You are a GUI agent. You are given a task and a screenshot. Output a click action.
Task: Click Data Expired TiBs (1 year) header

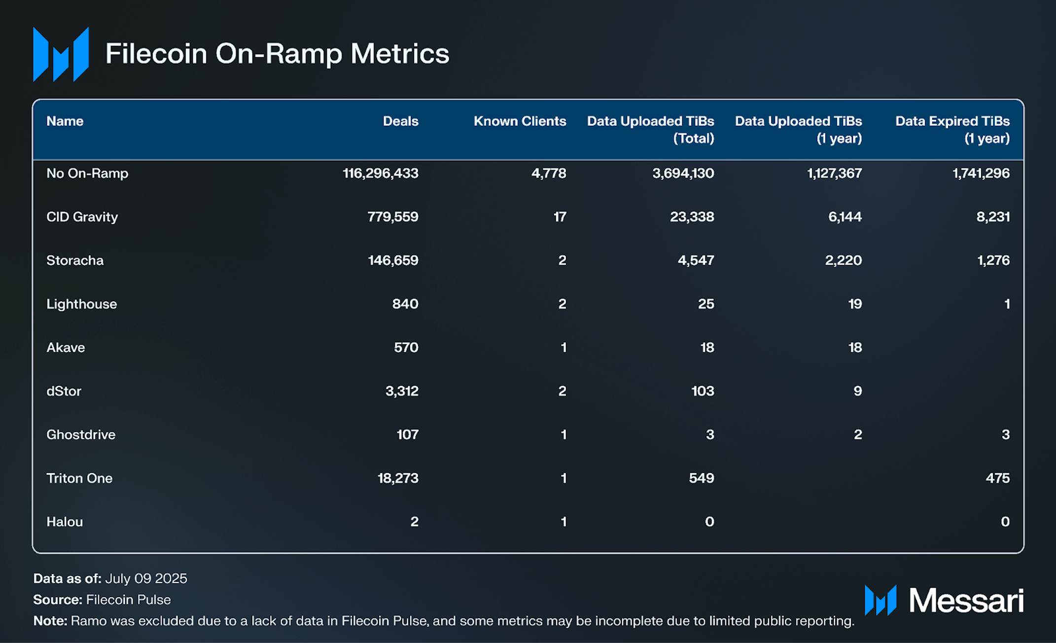952,130
